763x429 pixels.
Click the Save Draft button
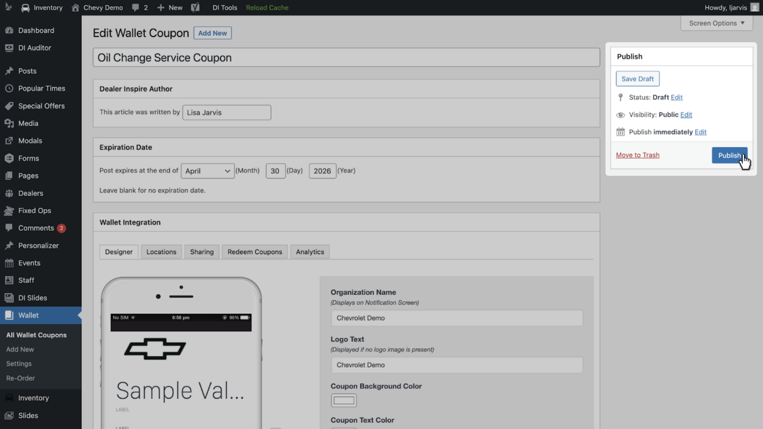(638, 79)
